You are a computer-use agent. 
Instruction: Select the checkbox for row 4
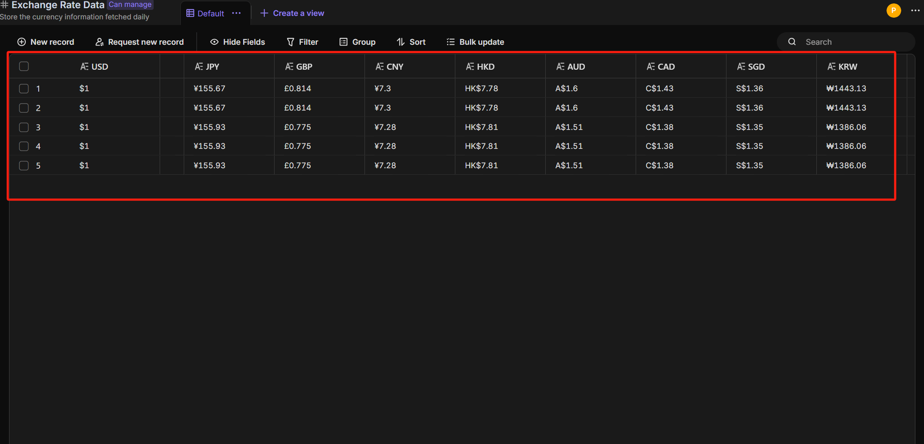pyautogui.click(x=24, y=146)
